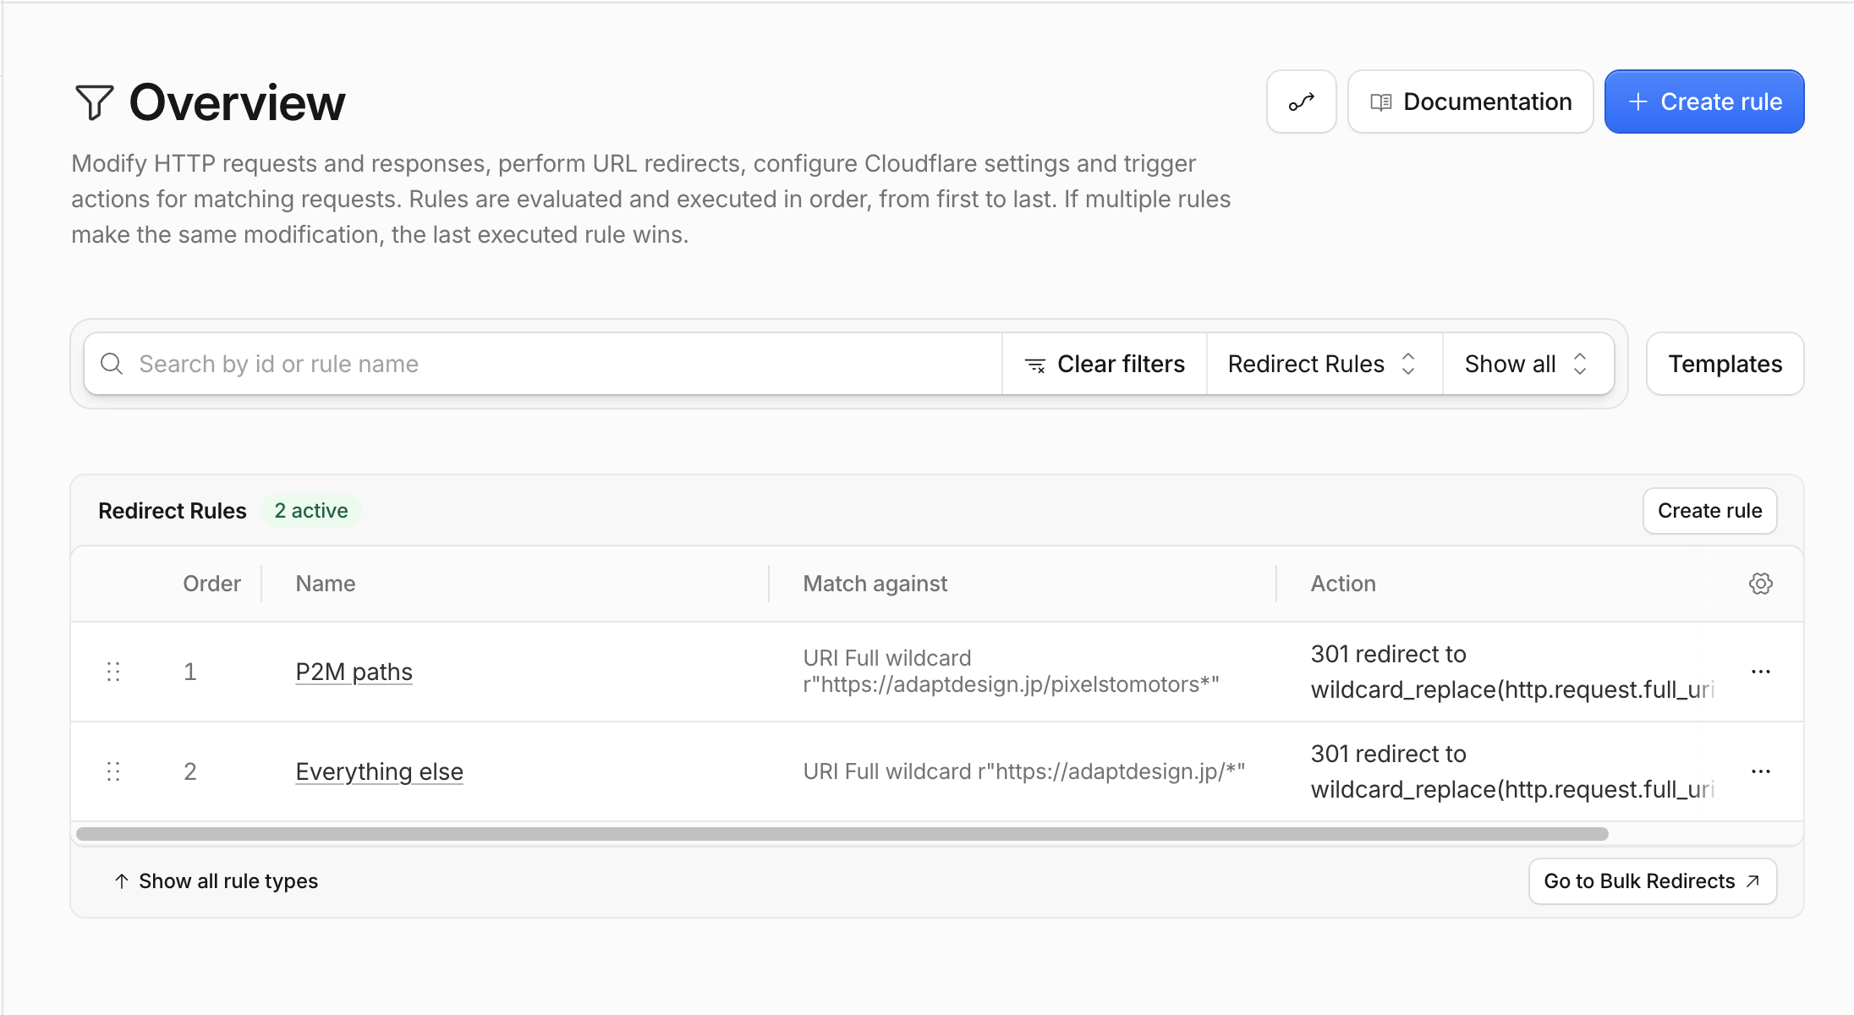
Task: Click the magnifier icon in search field
Action: tap(112, 364)
